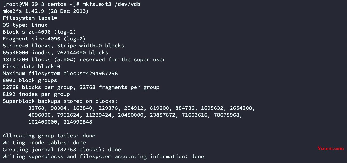Click the Superblock backups stored heading
This screenshot has width=347, height=163.
click(60, 101)
